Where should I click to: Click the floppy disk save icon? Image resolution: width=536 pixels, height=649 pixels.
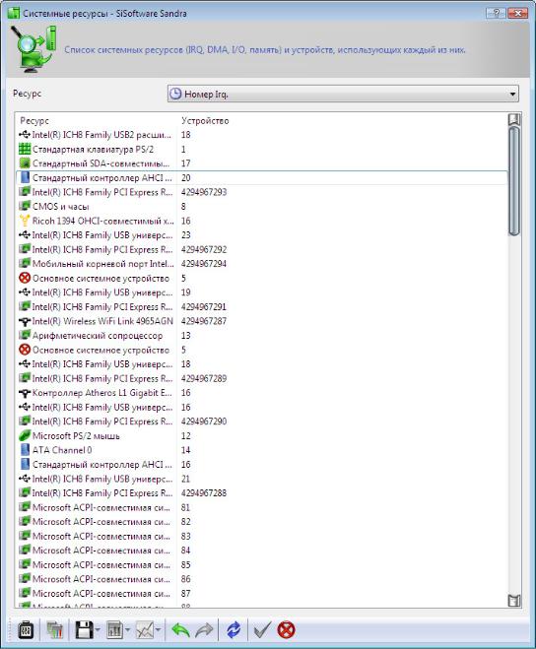coord(84,630)
